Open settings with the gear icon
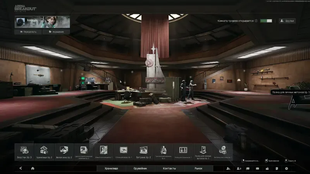 coord(286,169)
